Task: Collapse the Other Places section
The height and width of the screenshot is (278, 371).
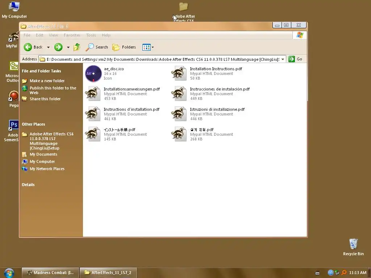Action: [x=33, y=124]
